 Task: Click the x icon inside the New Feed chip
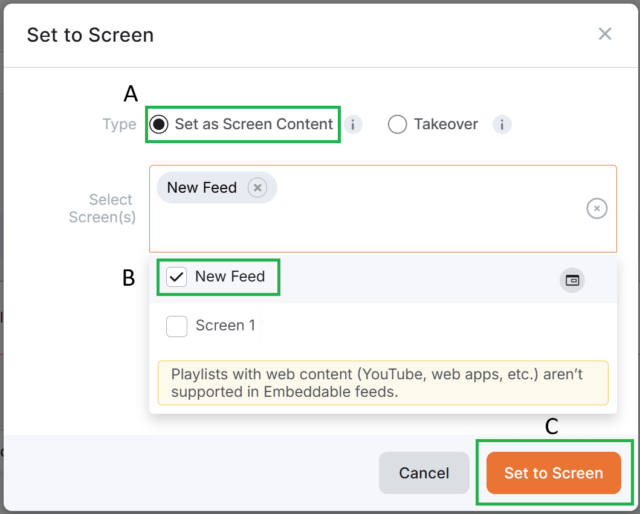(257, 187)
